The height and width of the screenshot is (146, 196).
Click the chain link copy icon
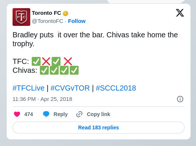(x=79, y=114)
